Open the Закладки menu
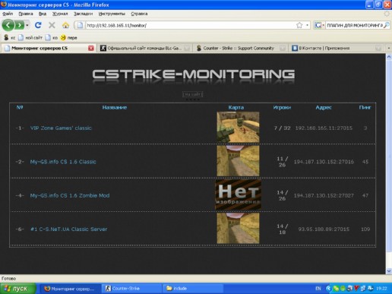 click(83, 14)
